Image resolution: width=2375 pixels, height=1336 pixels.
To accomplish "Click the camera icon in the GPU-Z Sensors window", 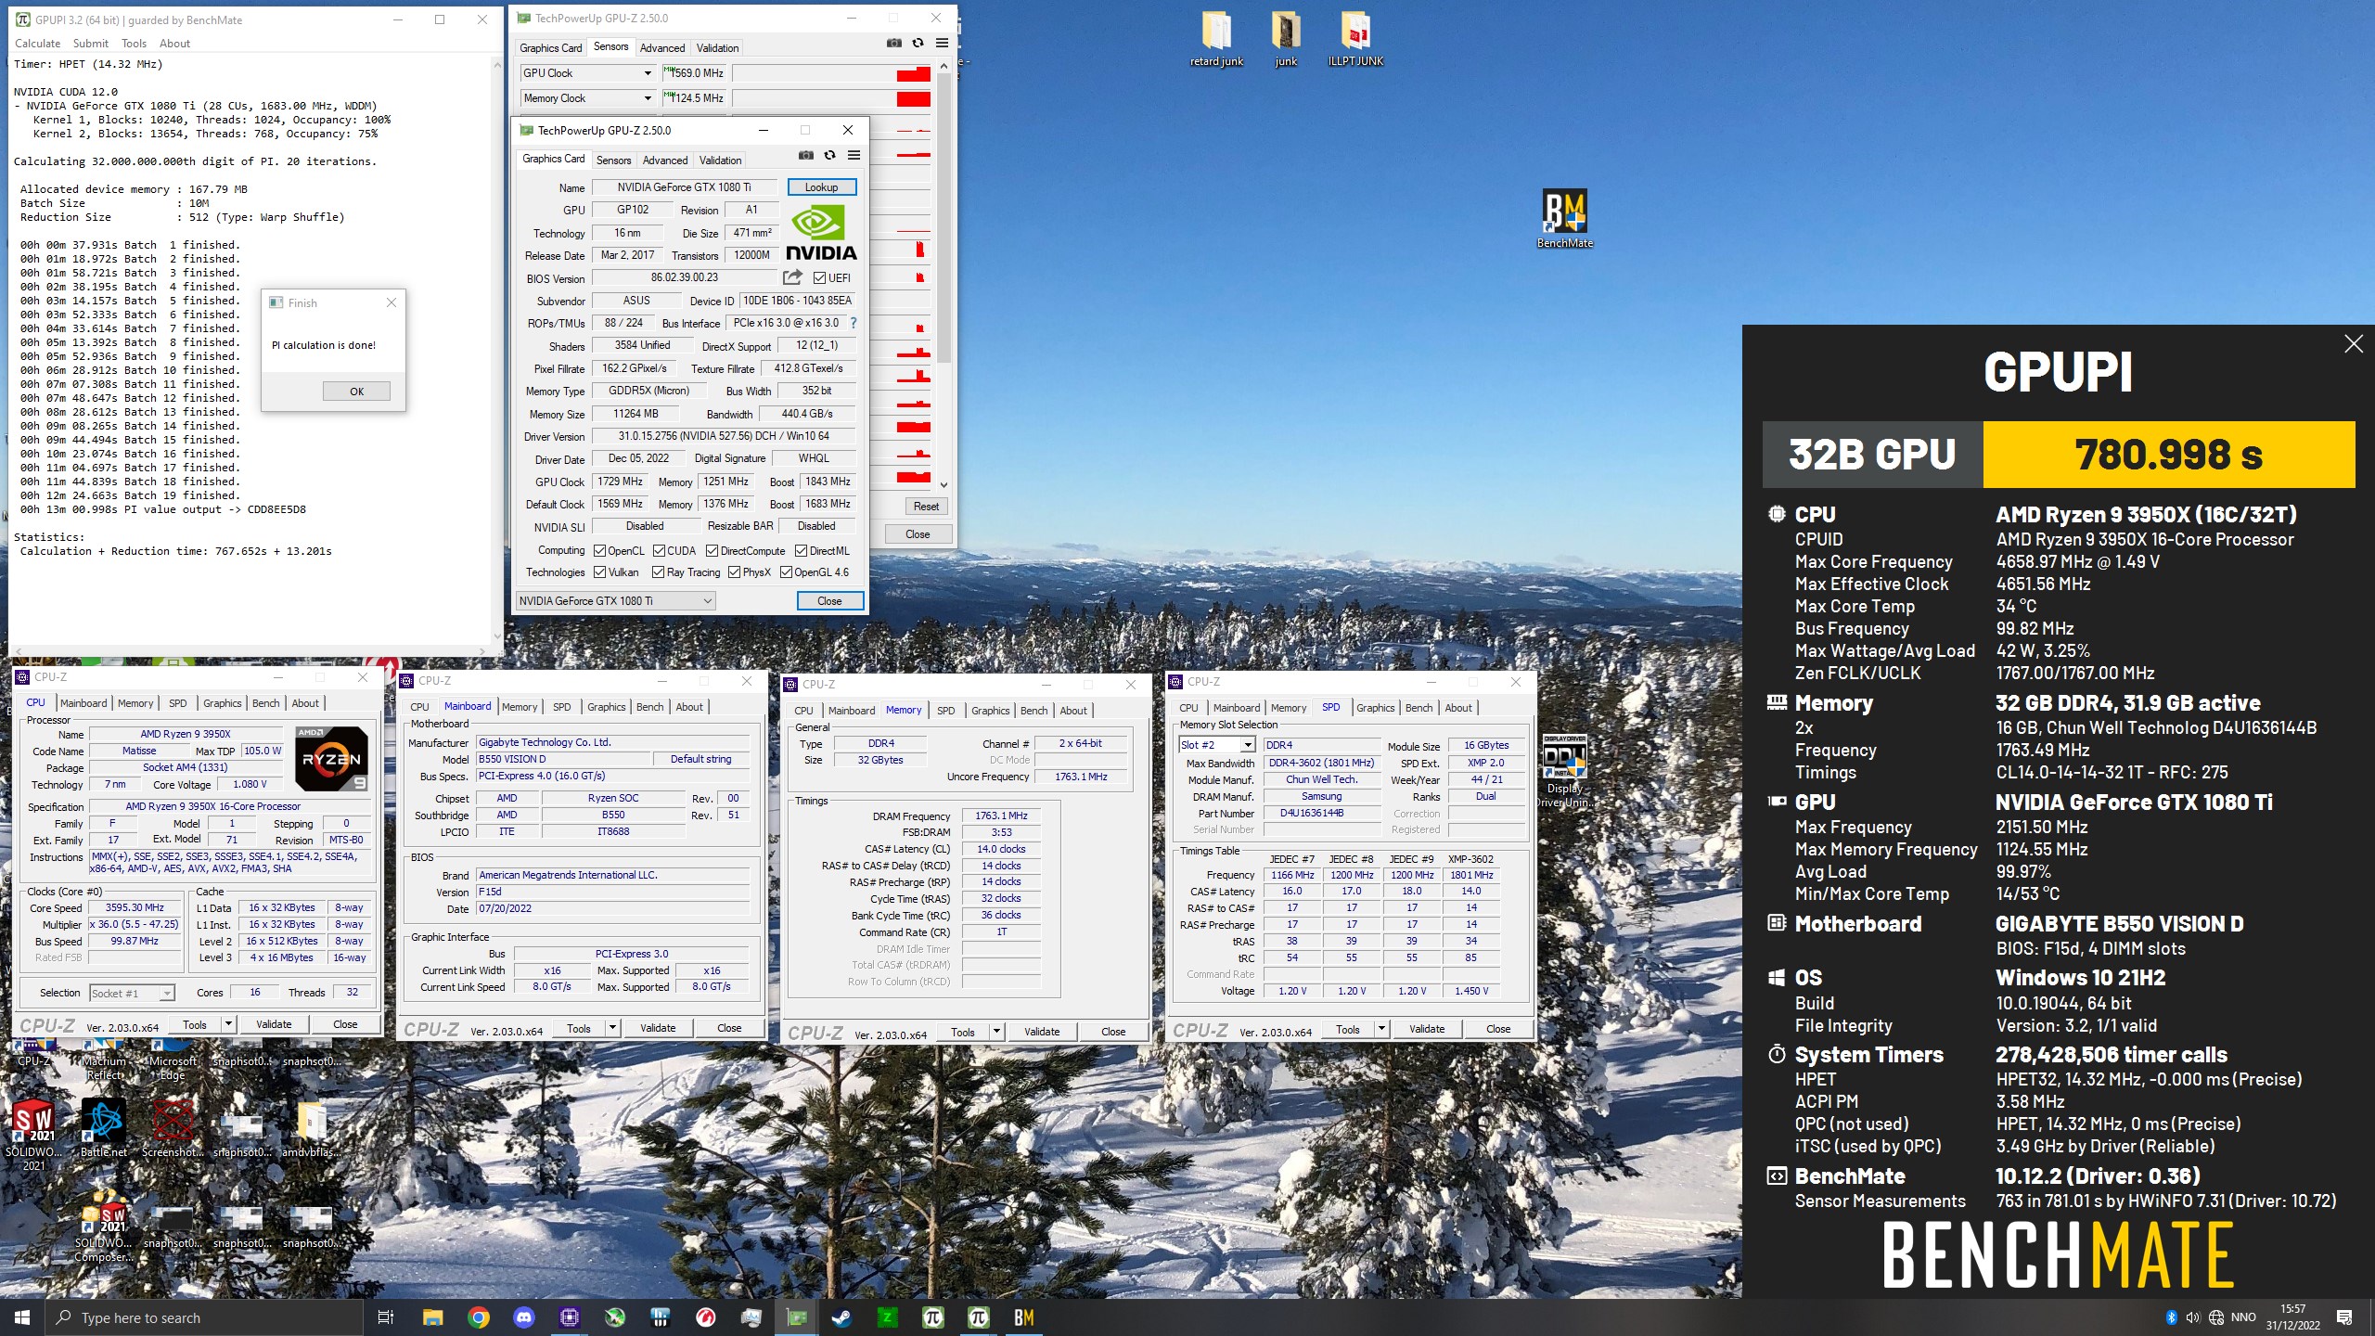I will point(894,43).
